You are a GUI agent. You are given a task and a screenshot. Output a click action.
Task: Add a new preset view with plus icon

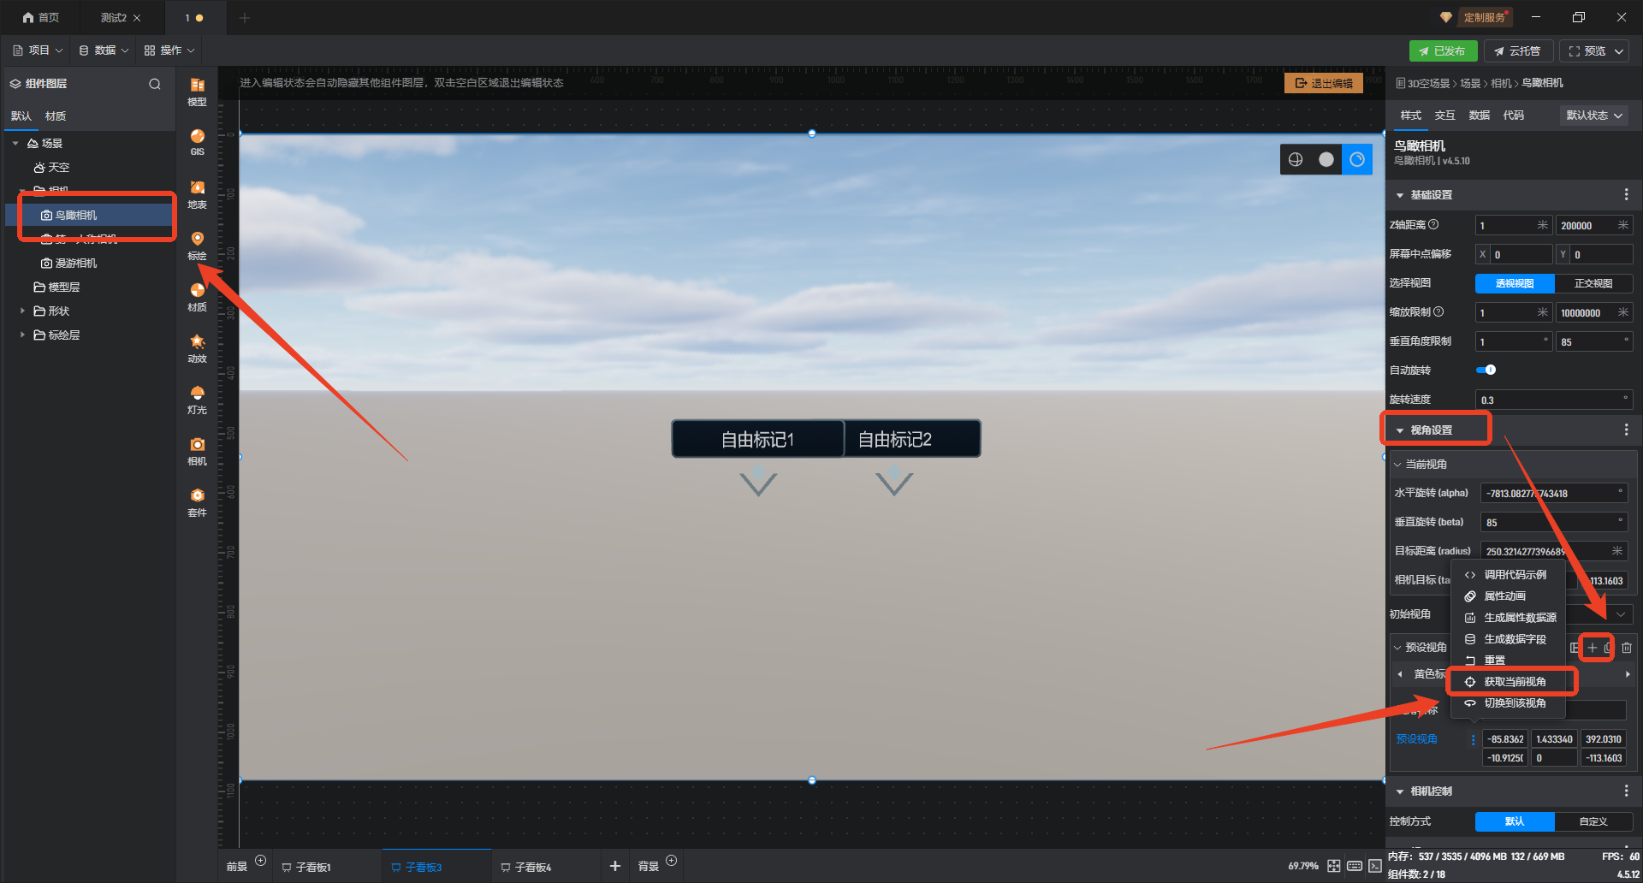tap(1592, 648)
